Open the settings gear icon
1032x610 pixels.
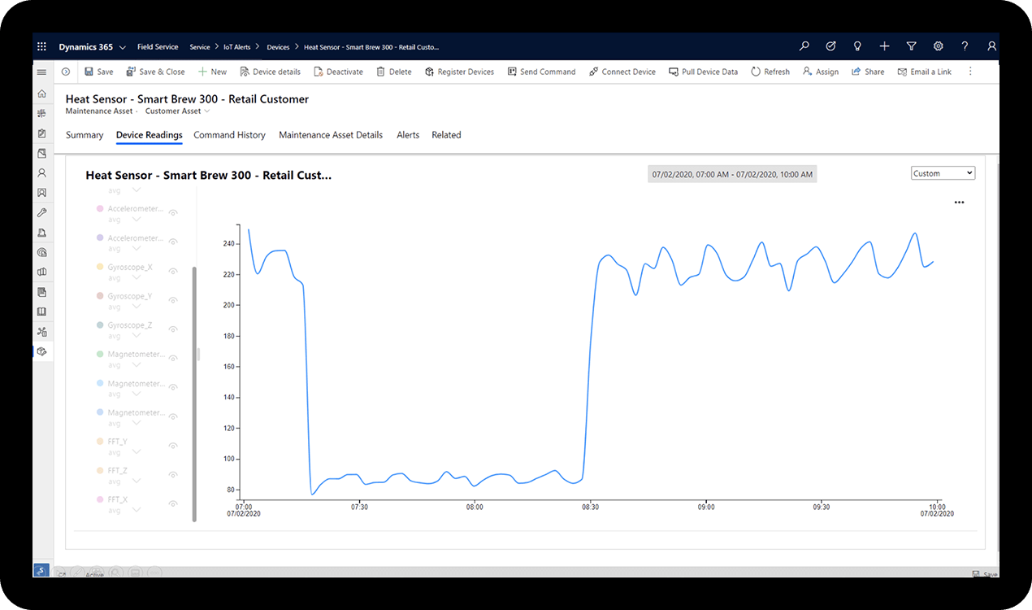[938, 47]
